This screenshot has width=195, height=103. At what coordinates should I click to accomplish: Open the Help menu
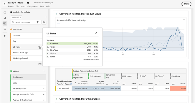(48, 6)
